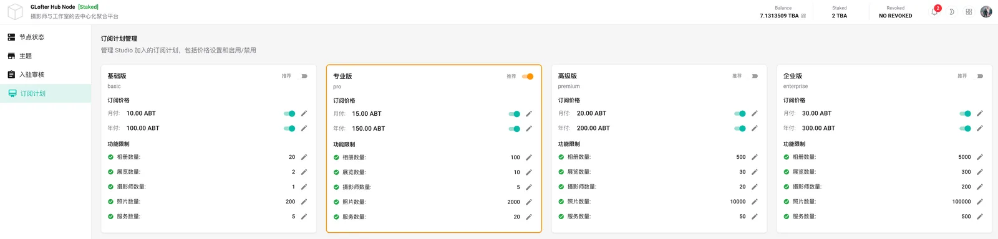Image resolution: width=998 pixels, height=239 pixels.
Task: Disable pro plan yearly 150.00 ABT switch
Action: [x=515, y=129]
